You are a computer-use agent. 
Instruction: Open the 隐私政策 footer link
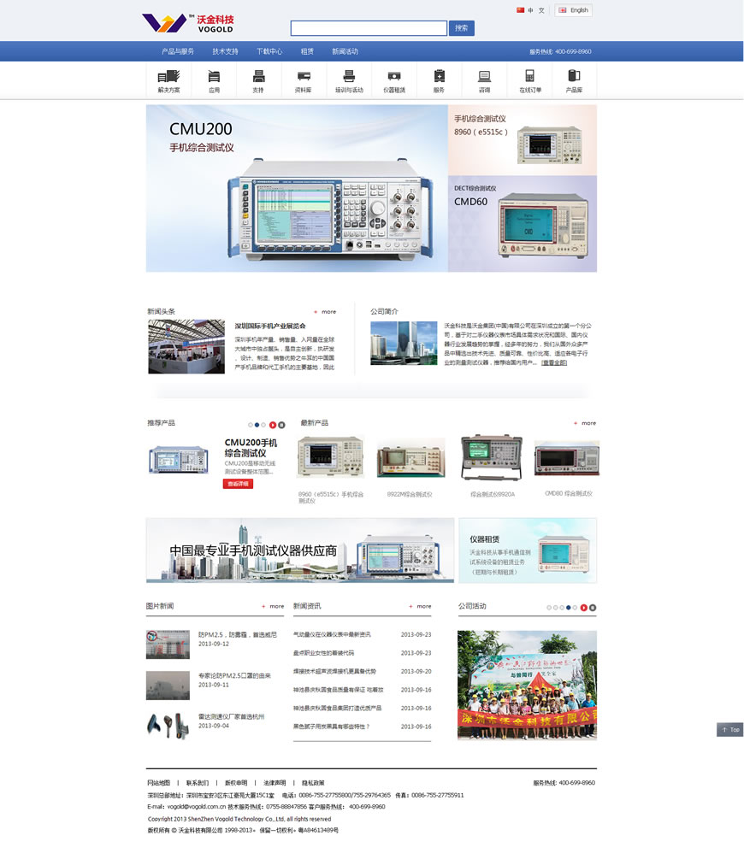pos(314,783)
